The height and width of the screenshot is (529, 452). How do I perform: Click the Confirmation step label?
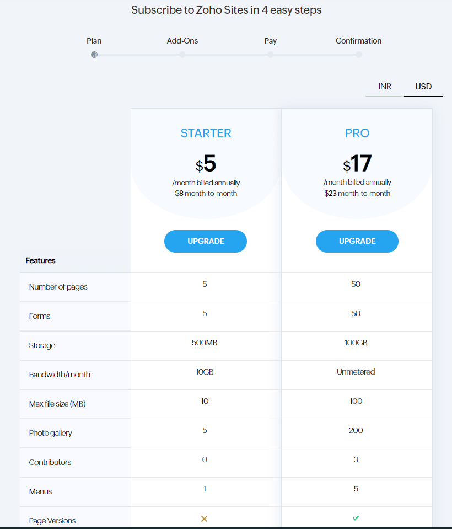359,41
